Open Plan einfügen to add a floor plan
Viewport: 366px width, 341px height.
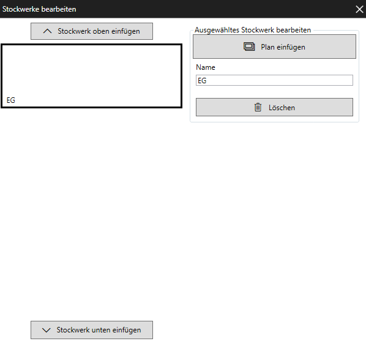pos(274,47)
